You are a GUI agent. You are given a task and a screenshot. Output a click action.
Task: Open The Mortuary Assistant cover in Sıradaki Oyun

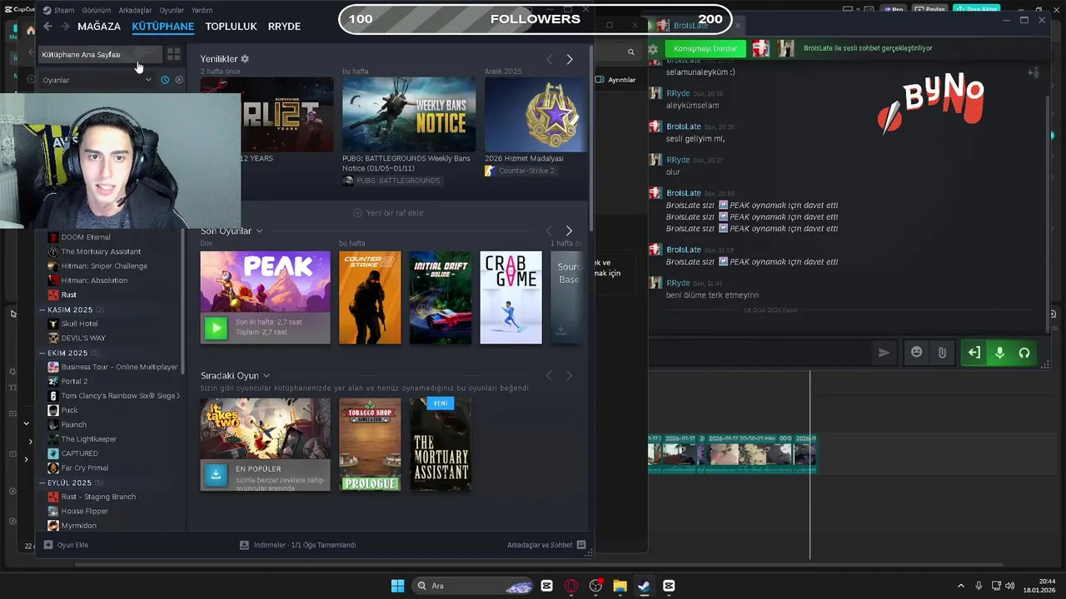(x=441, y=444)
